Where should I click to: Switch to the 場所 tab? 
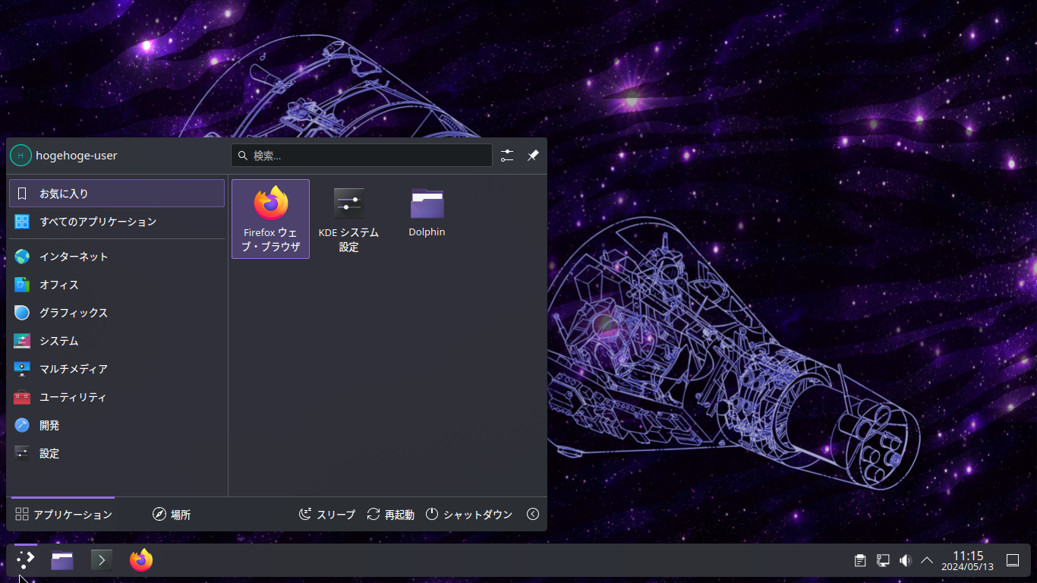click(x=172, y=515)
